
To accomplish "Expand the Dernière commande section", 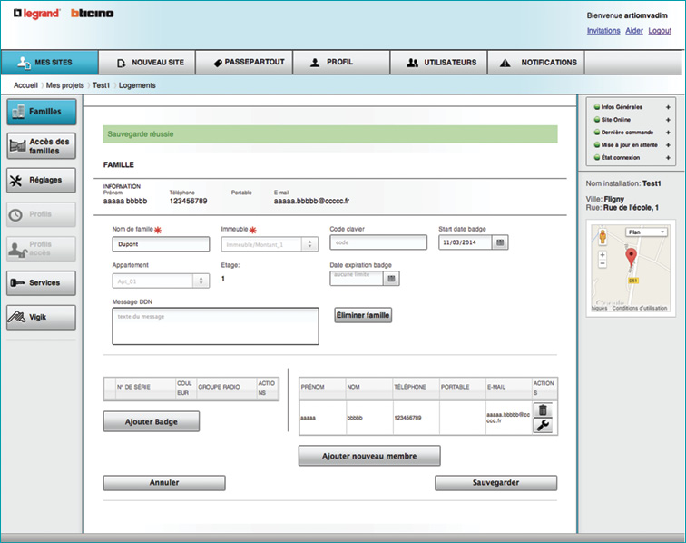I will click(x=668, y=133).
